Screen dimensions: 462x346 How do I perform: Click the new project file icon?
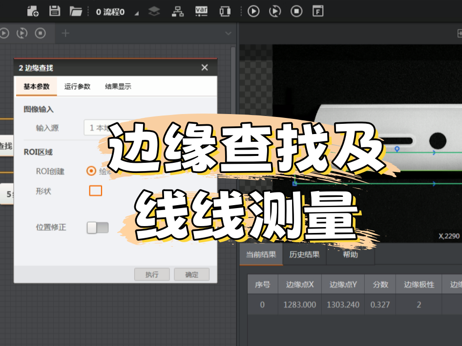[33, 11]
